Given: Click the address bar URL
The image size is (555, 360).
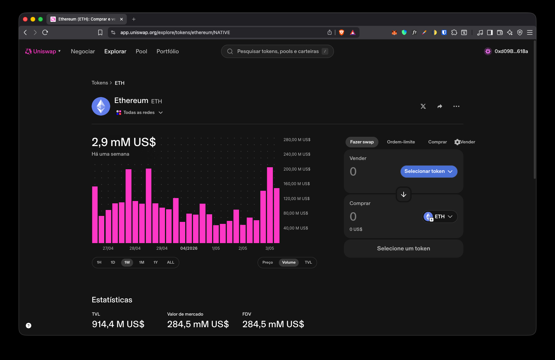Looking at the screenshot, I should [175, 32].
